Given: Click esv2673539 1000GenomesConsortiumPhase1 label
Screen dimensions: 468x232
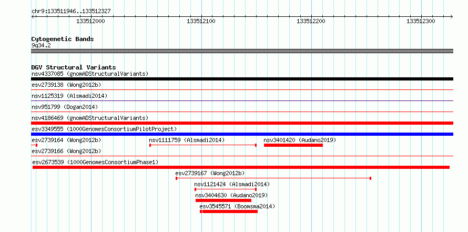Looking at the screenshot, I should click(95, 162).
